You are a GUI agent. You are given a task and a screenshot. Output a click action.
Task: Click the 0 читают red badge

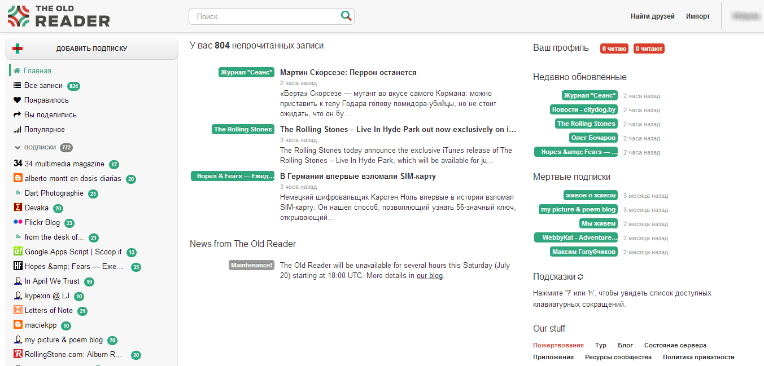(x=649, y=48)
